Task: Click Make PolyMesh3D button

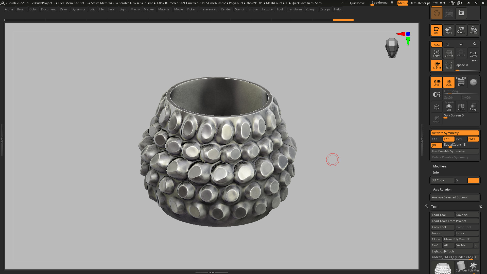Action: click(x=461, y=239)
